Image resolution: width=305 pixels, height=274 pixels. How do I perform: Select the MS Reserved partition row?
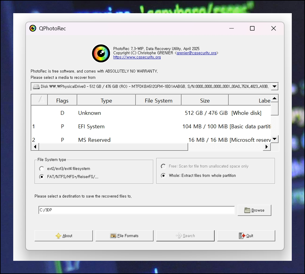tap(151, 139)
